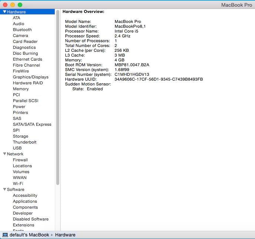
Task: Click the Hardware Overview heading
Action: point(83,12)
